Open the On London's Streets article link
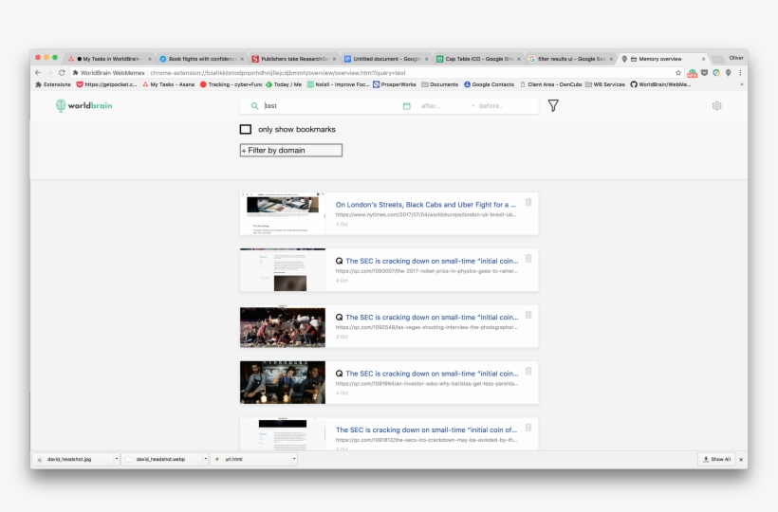Screen dimensions: 778x512 [426, 204]
